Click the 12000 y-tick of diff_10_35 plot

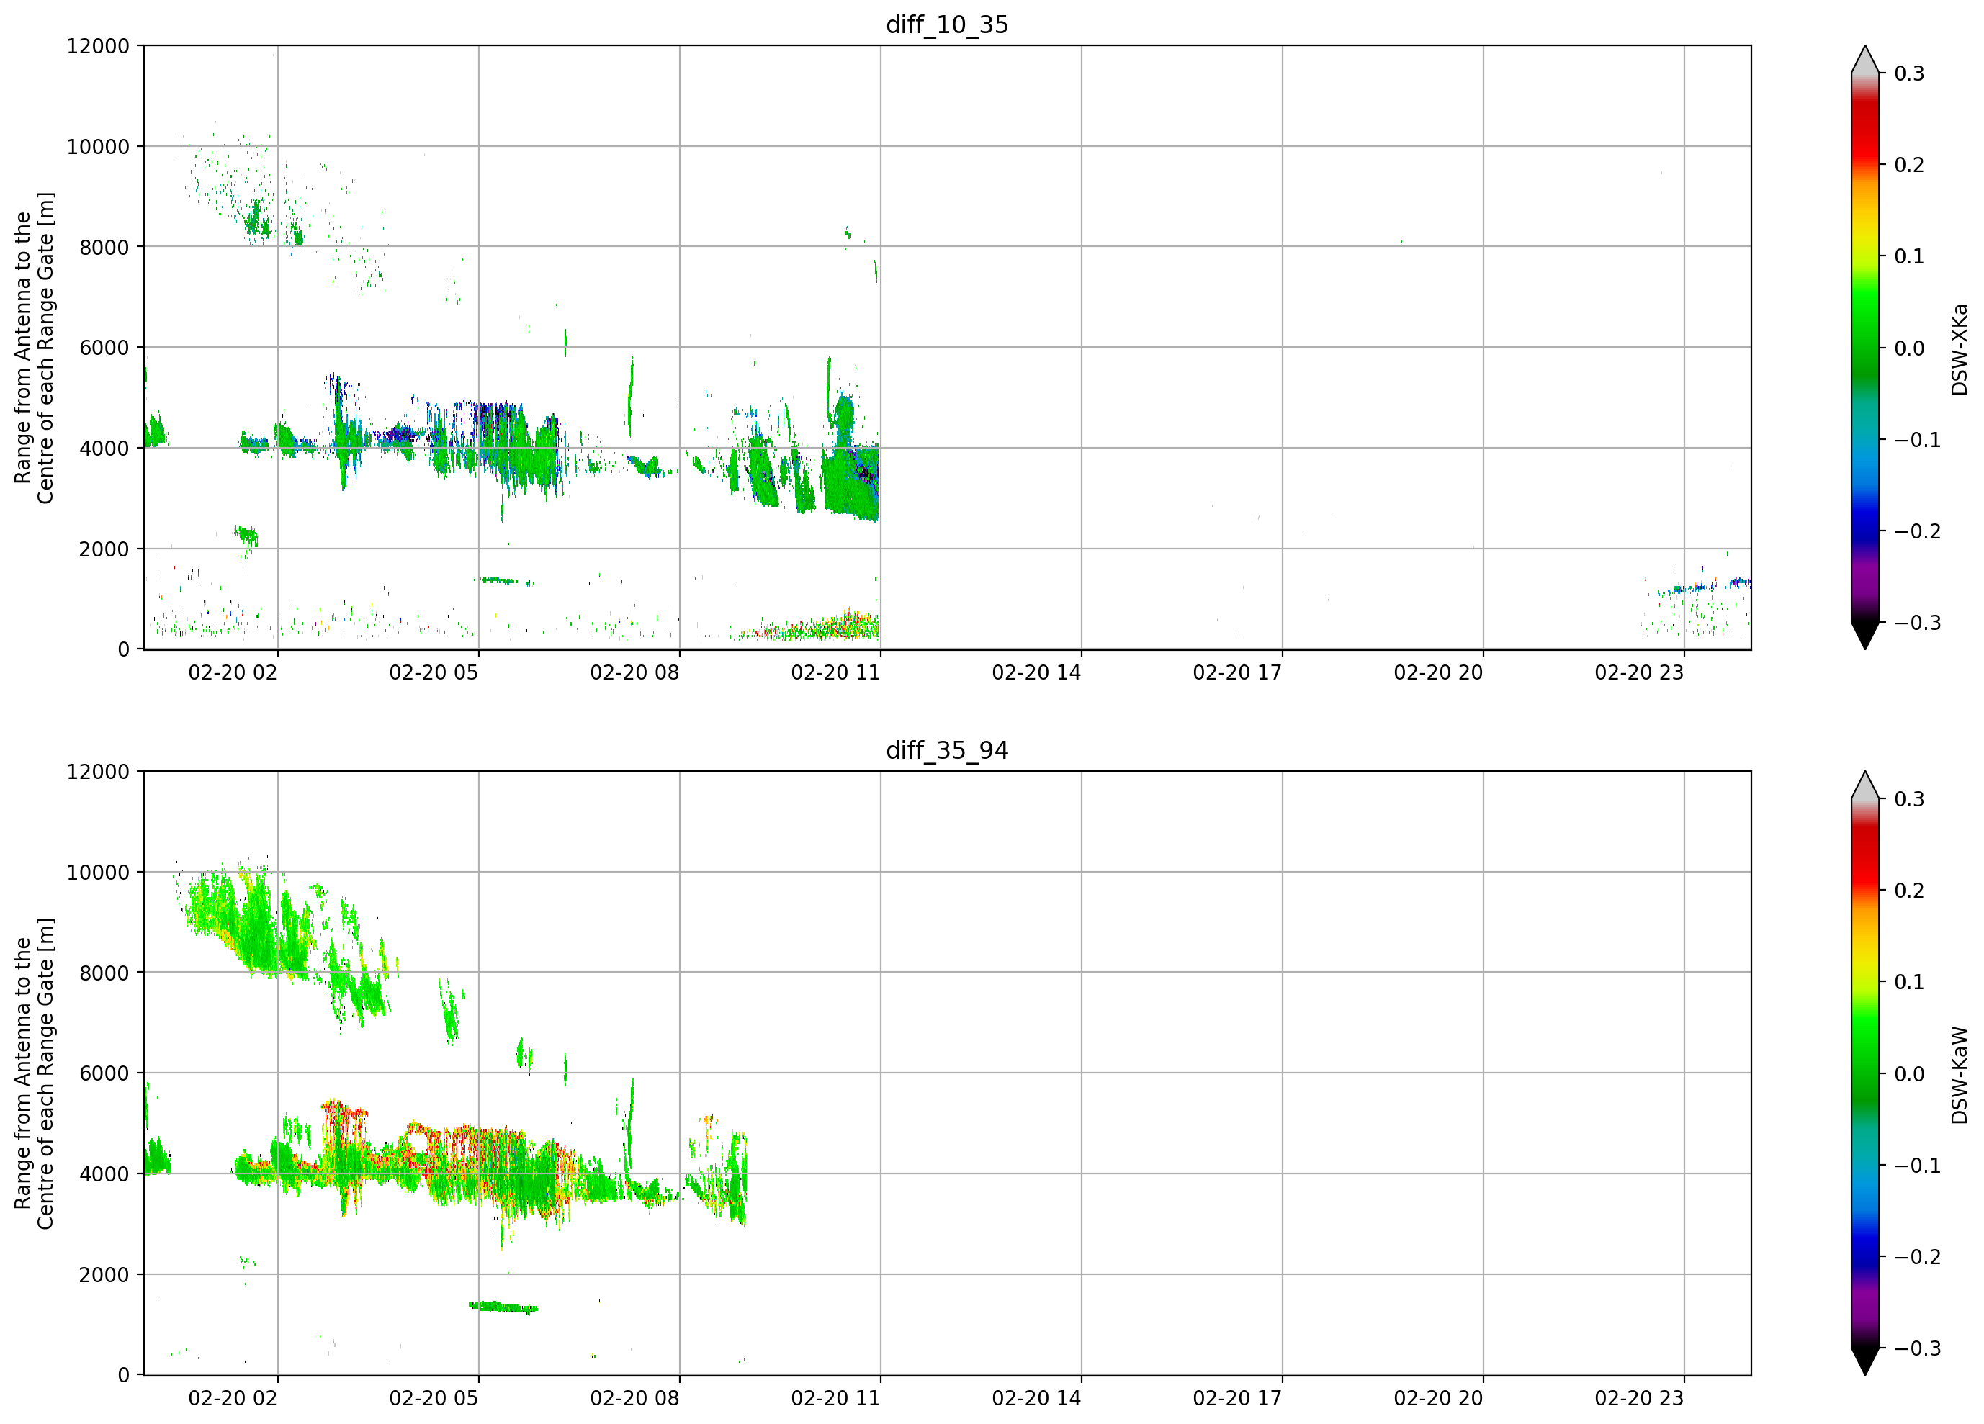98,46
